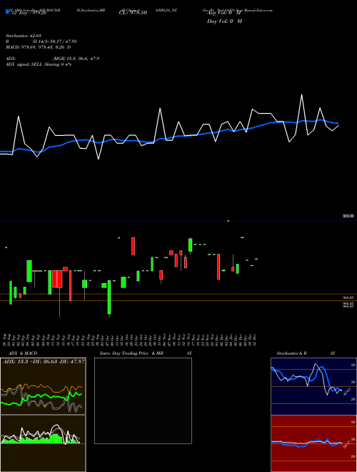Open the red RSI chart panel
The image size is (357, 472).
click(x=313, y=443)
